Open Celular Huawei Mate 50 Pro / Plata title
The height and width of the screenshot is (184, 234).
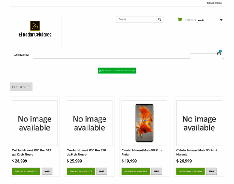click(x=142, y=152)
